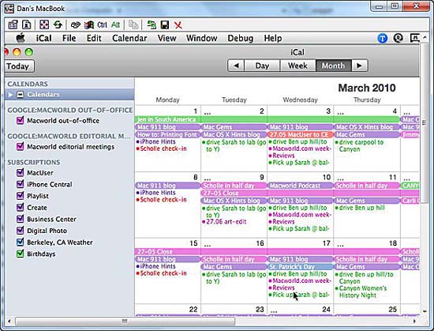Select the Month view button
The width and height of the screenshot is (434, 331).
[333, 66]
